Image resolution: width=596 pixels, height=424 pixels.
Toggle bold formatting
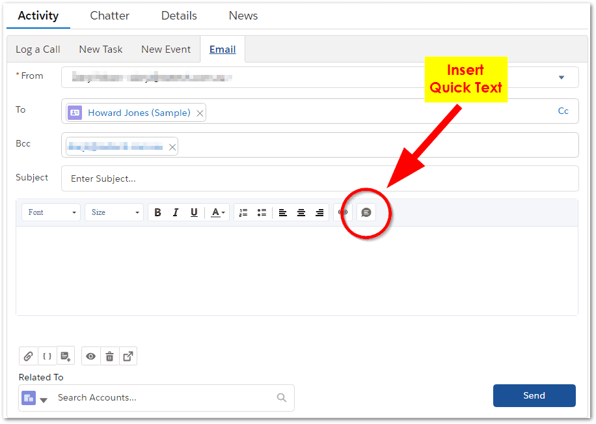pyautogui.click(x=157, y=212)
